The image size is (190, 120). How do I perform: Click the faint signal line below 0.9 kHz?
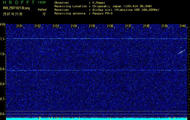[97, 70]
